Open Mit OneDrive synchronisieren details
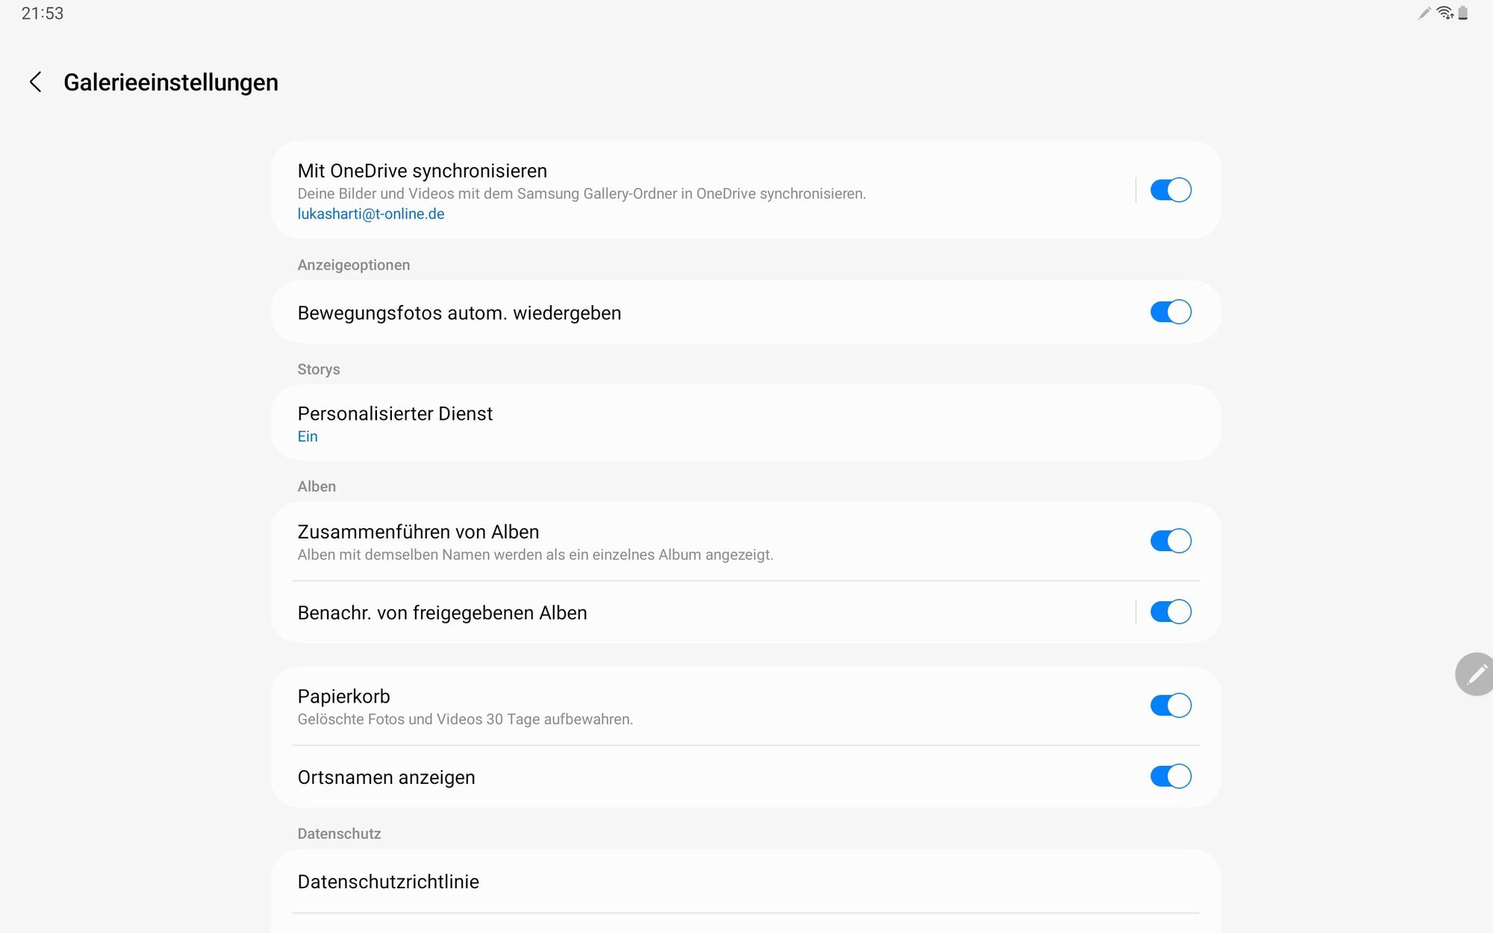1493x933 pixels. [x=422, y=172]
